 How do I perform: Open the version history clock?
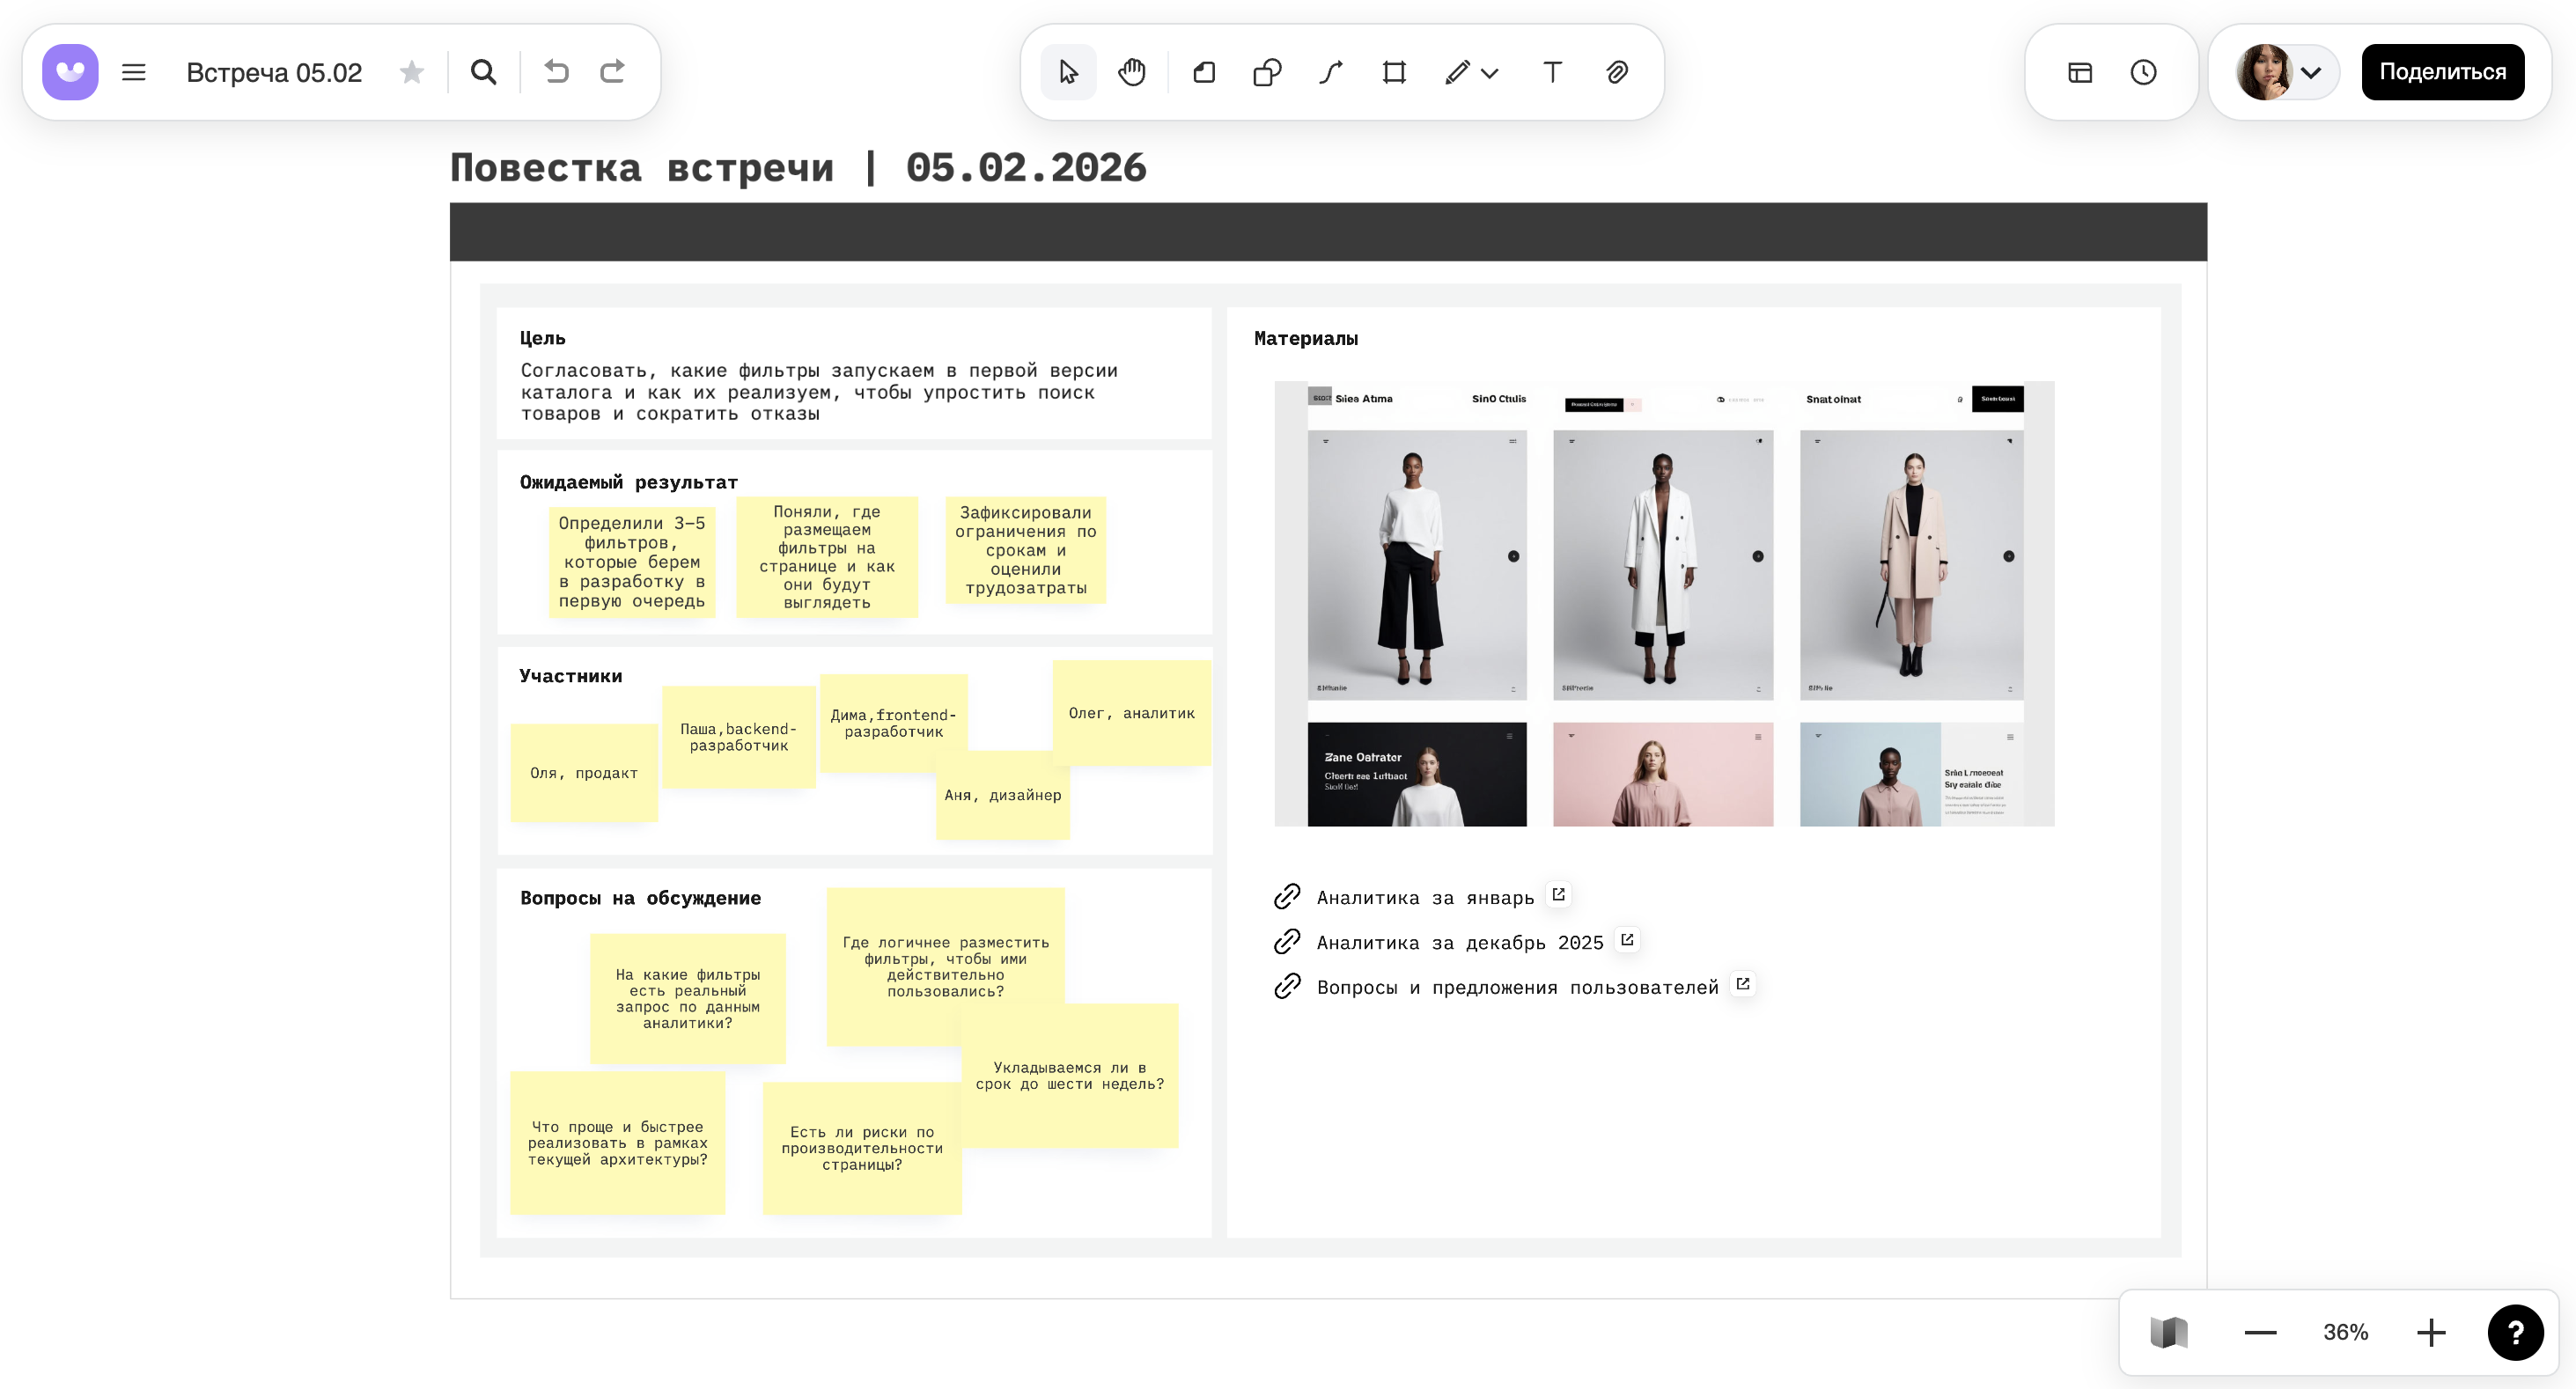click(2143, 72)
